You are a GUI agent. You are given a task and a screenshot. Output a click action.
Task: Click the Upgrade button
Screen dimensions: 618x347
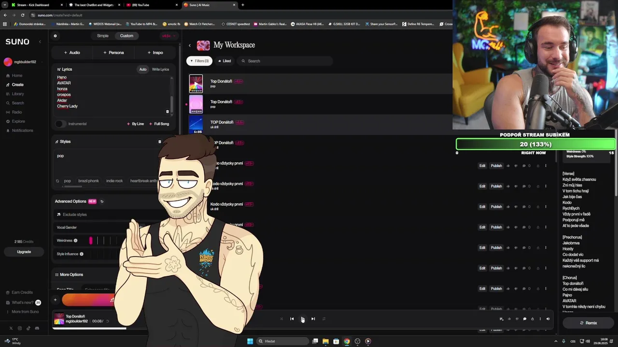tap(24, 252)
